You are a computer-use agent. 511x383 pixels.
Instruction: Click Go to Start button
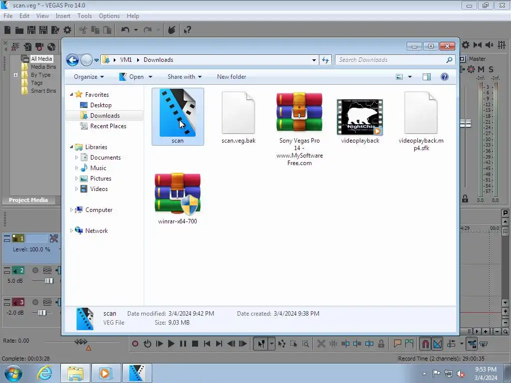(207, 344)
